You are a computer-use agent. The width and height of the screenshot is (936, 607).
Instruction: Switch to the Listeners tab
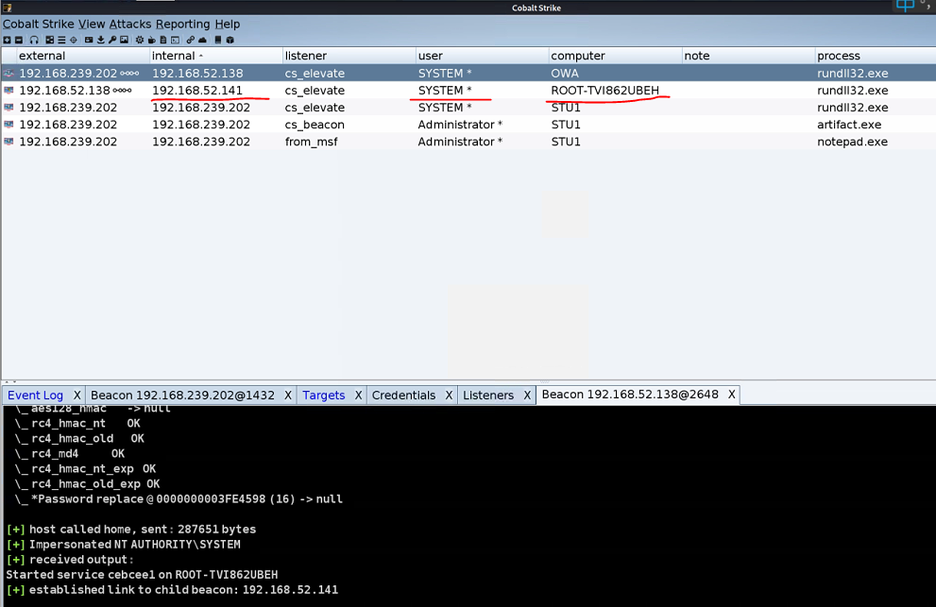click(488, 396)
